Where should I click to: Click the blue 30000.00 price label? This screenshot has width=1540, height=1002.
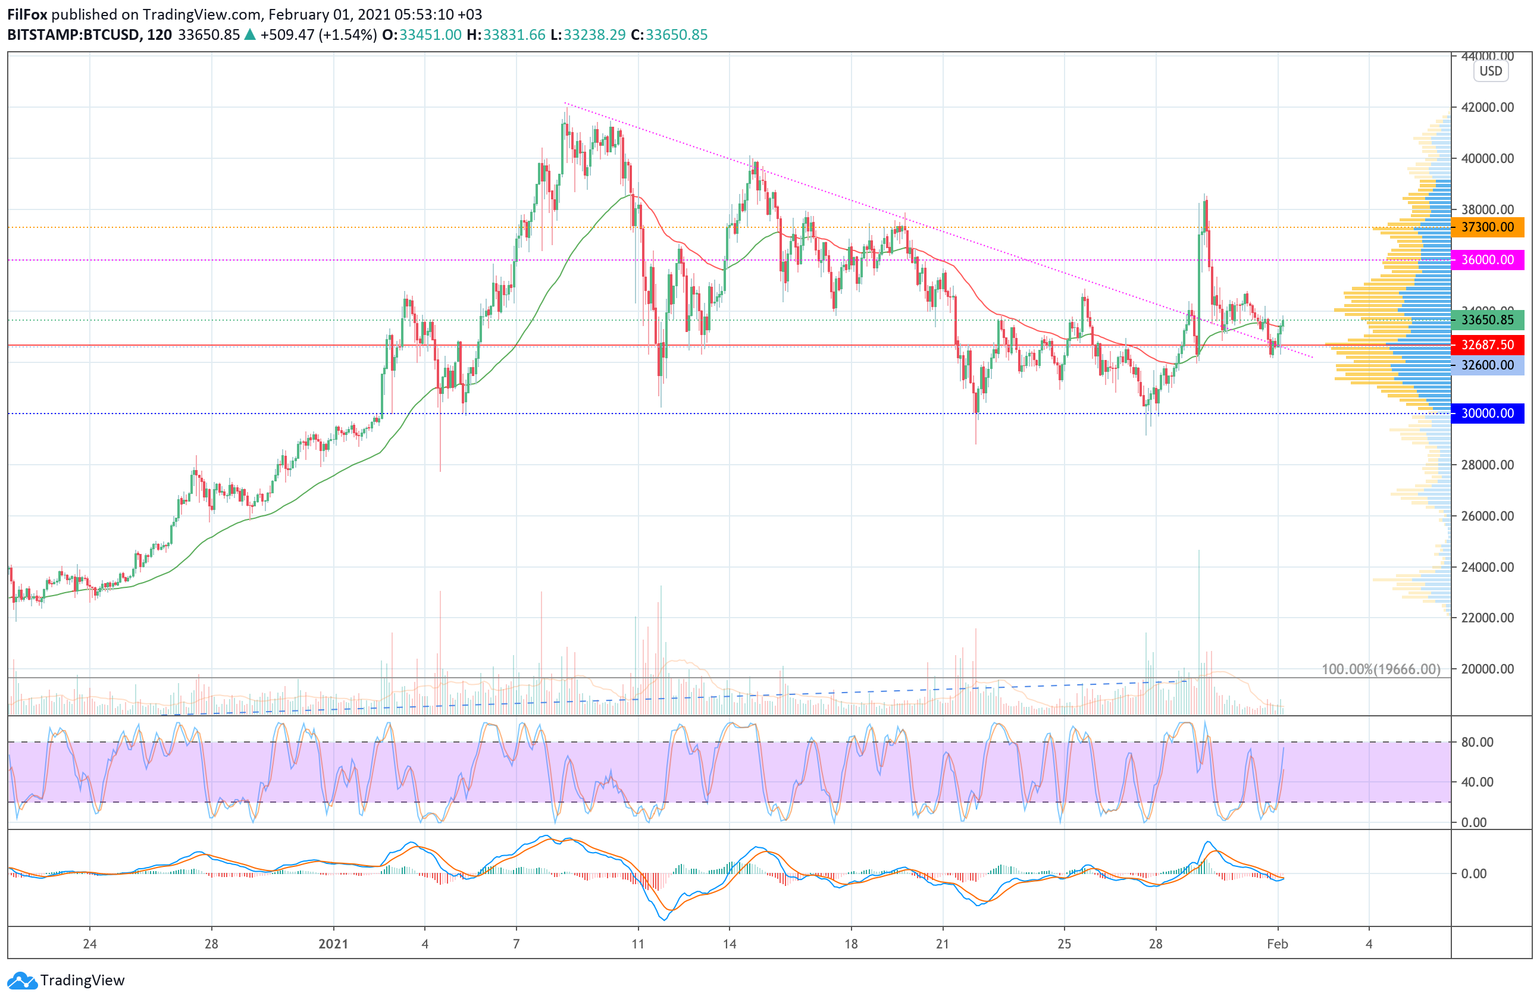tap(1487, 414)
